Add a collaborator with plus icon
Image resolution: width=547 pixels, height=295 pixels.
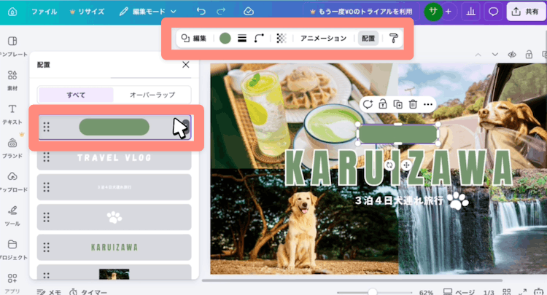pyautogui.click(x=449, y=12)
